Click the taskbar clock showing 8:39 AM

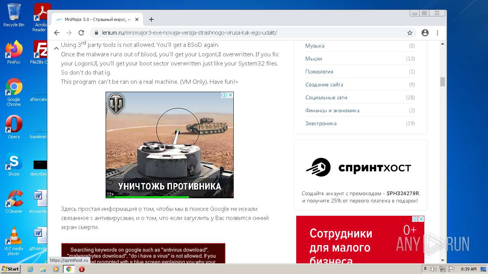click(x=469, y=269)
